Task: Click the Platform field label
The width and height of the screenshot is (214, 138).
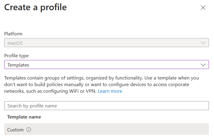Action: (13, 34)
